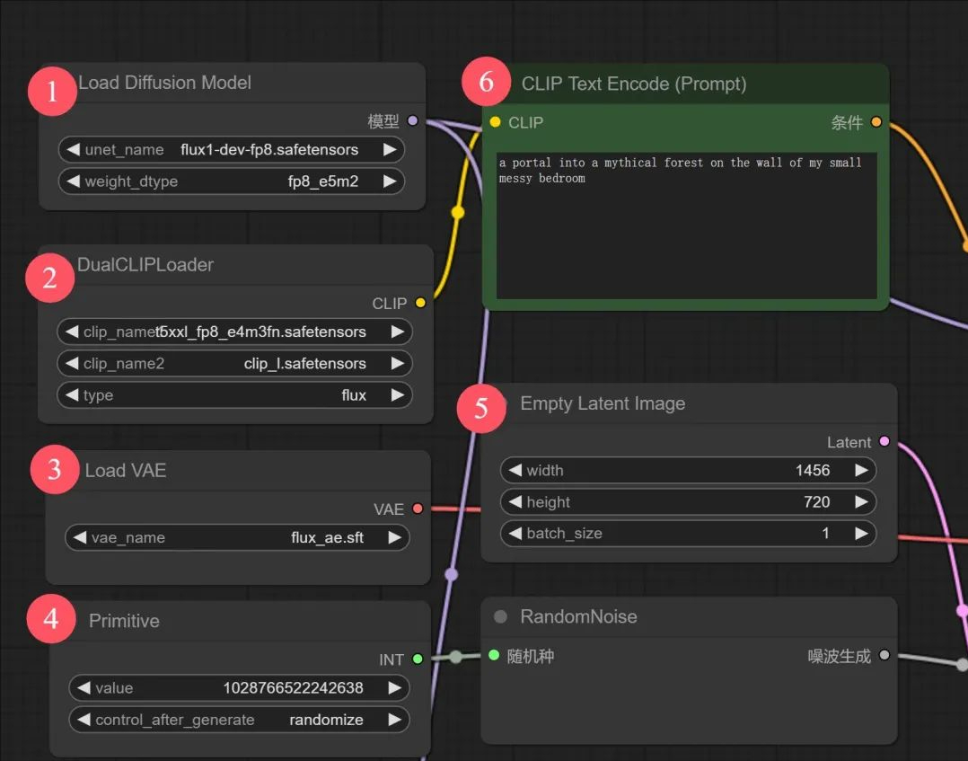Select the Empty Latent Image node title
This screenshot has width=968, height=761.
coord(603,404)
